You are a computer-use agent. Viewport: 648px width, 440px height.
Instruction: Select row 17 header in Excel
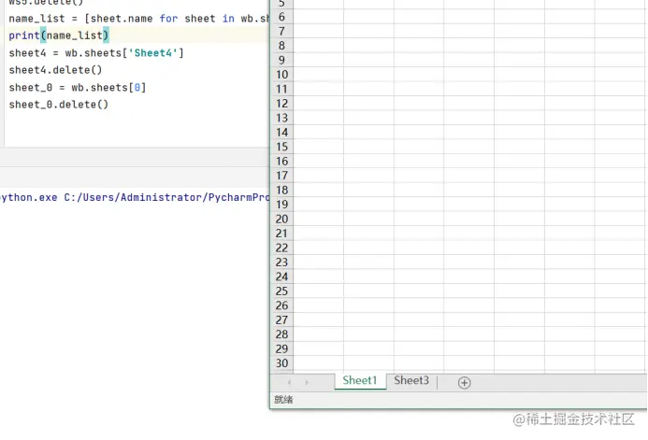pyautogui.click(x=281, y=176)
